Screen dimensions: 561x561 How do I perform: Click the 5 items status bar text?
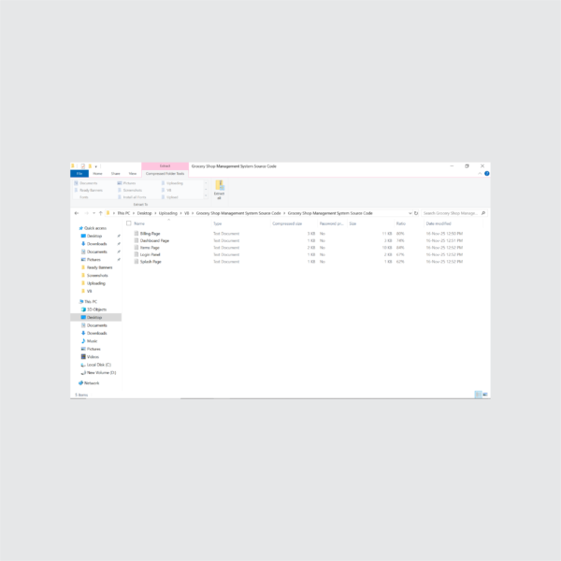pyautogui.click(x=81, y=395)
